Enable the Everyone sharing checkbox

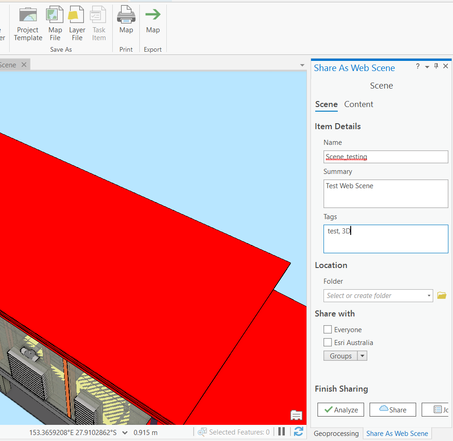point(328,329)
